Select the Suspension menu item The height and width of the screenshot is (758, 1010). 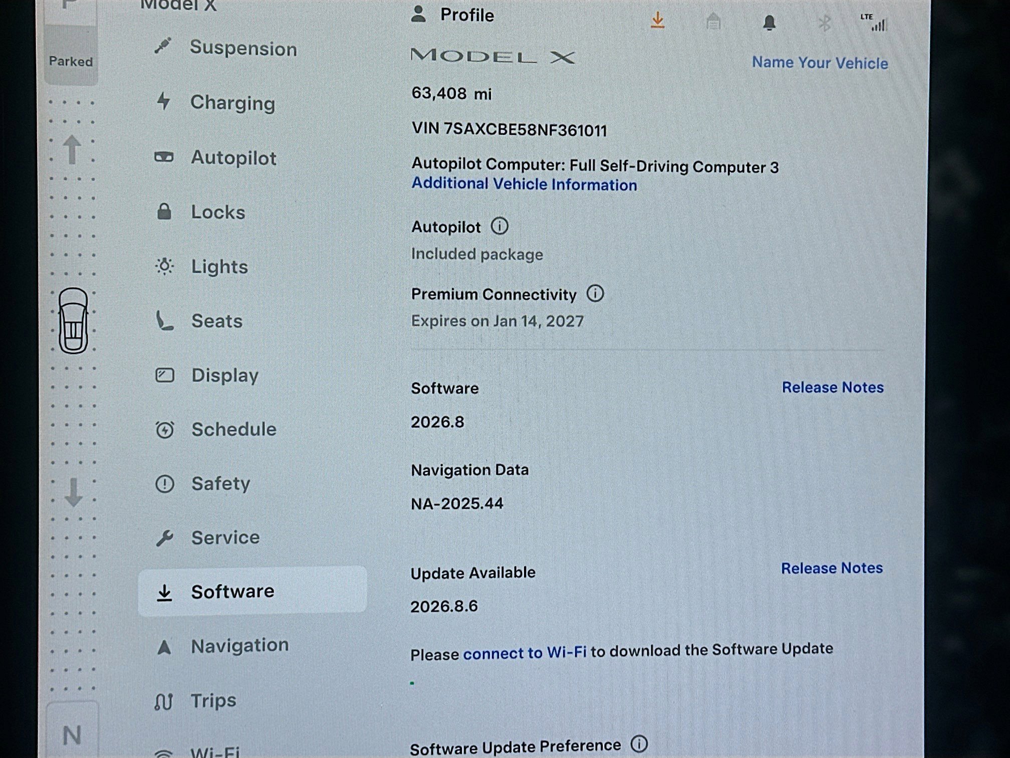(243, 48)
